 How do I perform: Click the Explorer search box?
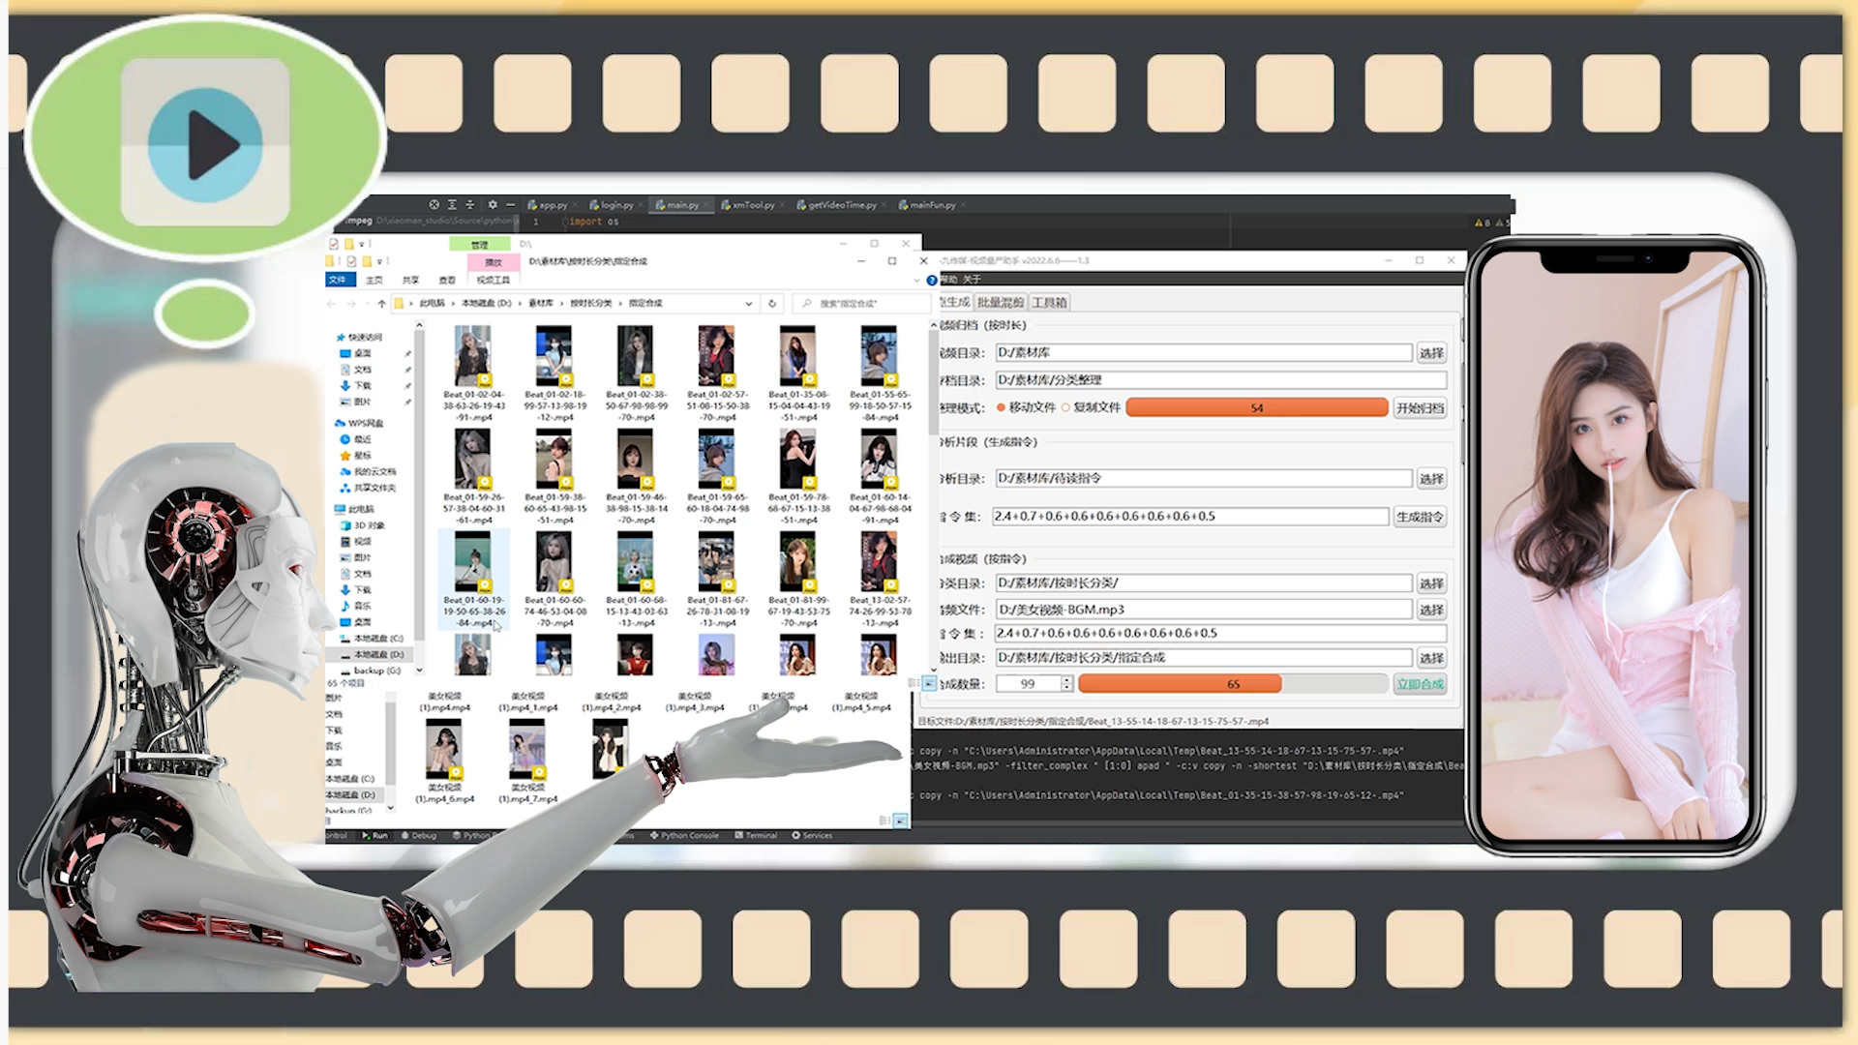(x=861, y=304)
